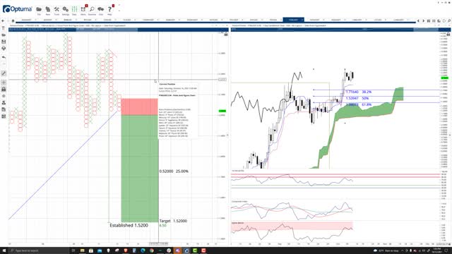452x254 pixels.
Task: Switch to the highlighted active workbook tab
Action: coord(294,20)
